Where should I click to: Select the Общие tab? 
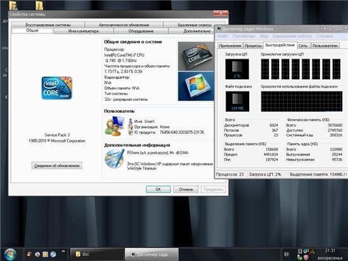(x=32, y=30)
